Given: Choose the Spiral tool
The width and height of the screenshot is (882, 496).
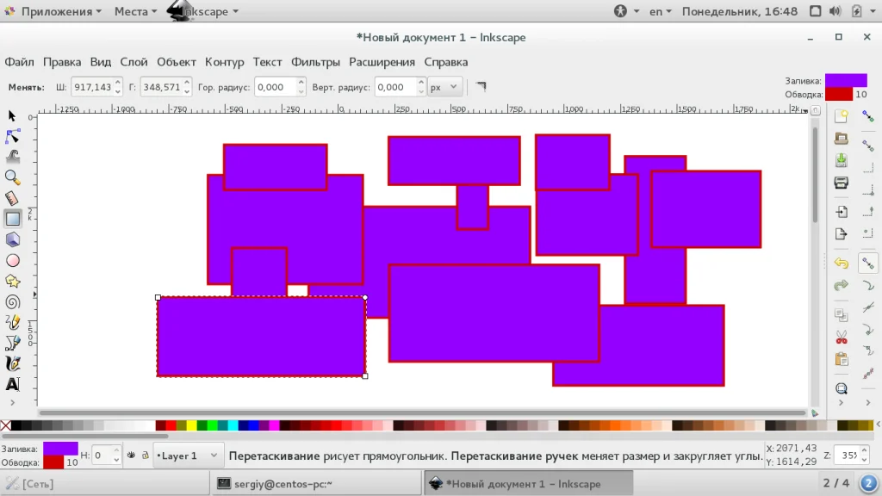Looking at the screenshot, I should click(x=12, y=302).
